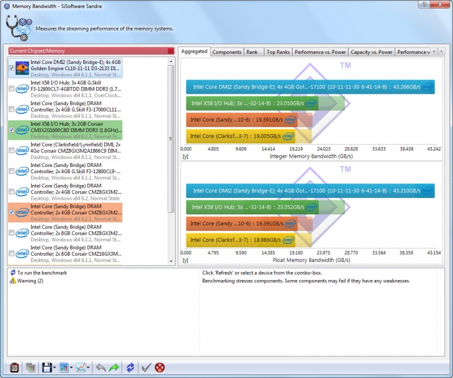Image resolution: width=453 pixels, height=378 pixels.
Task: Click the gray back arrow icon
Action: pos(101,367)
